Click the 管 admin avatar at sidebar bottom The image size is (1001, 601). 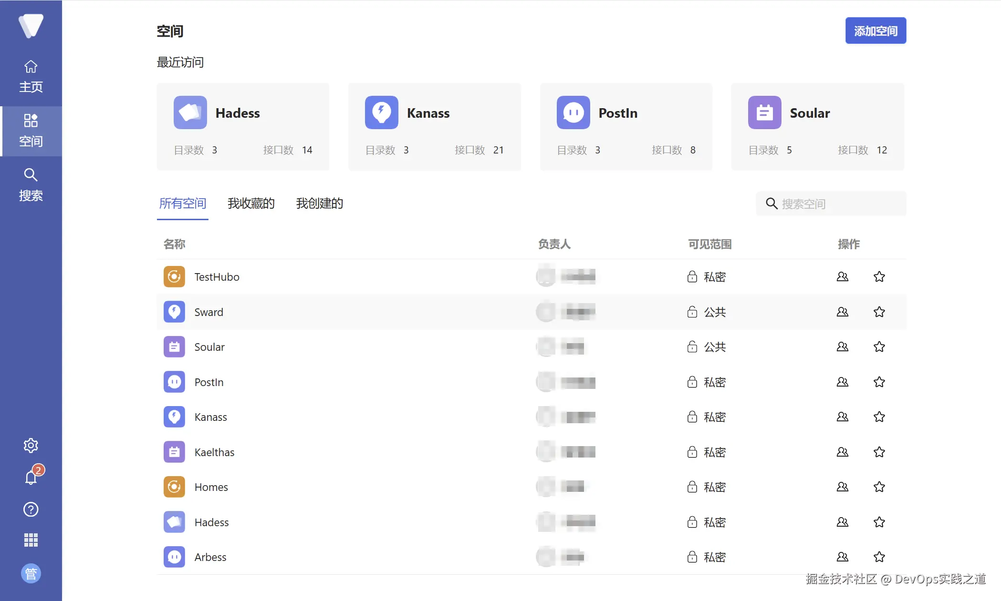pos(31,573)
